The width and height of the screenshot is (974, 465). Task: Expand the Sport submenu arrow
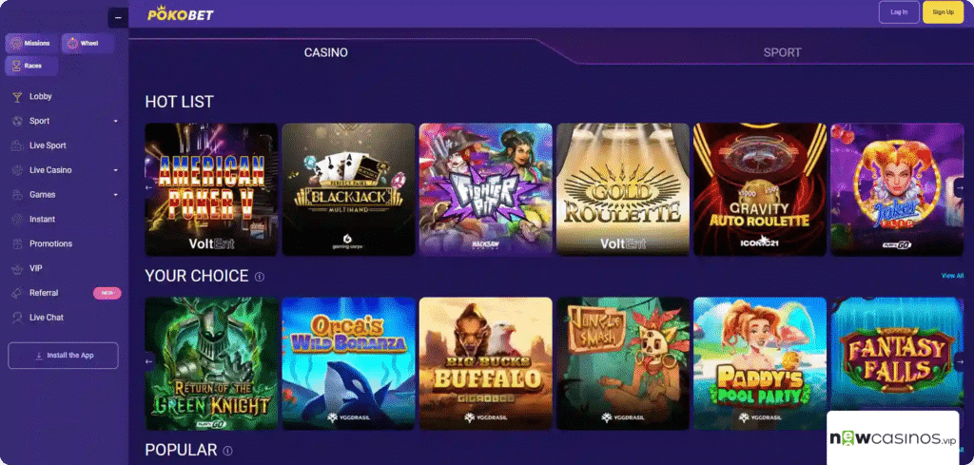pyautogui.click(x=115, y=121)
